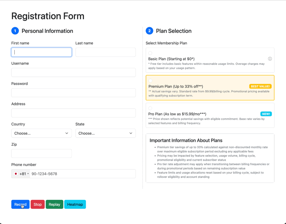Click the Password label
286x224 pixels.
pos(20,84)
